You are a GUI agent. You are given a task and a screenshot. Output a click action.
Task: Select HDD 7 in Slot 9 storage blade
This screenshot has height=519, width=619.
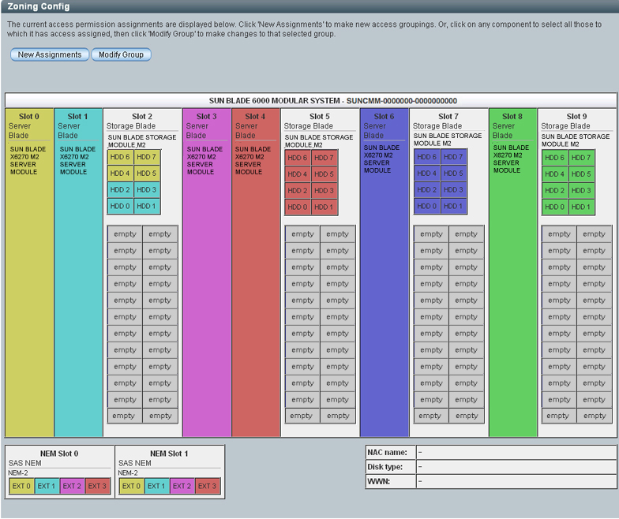pyautogui.click(x=581, y=158)
